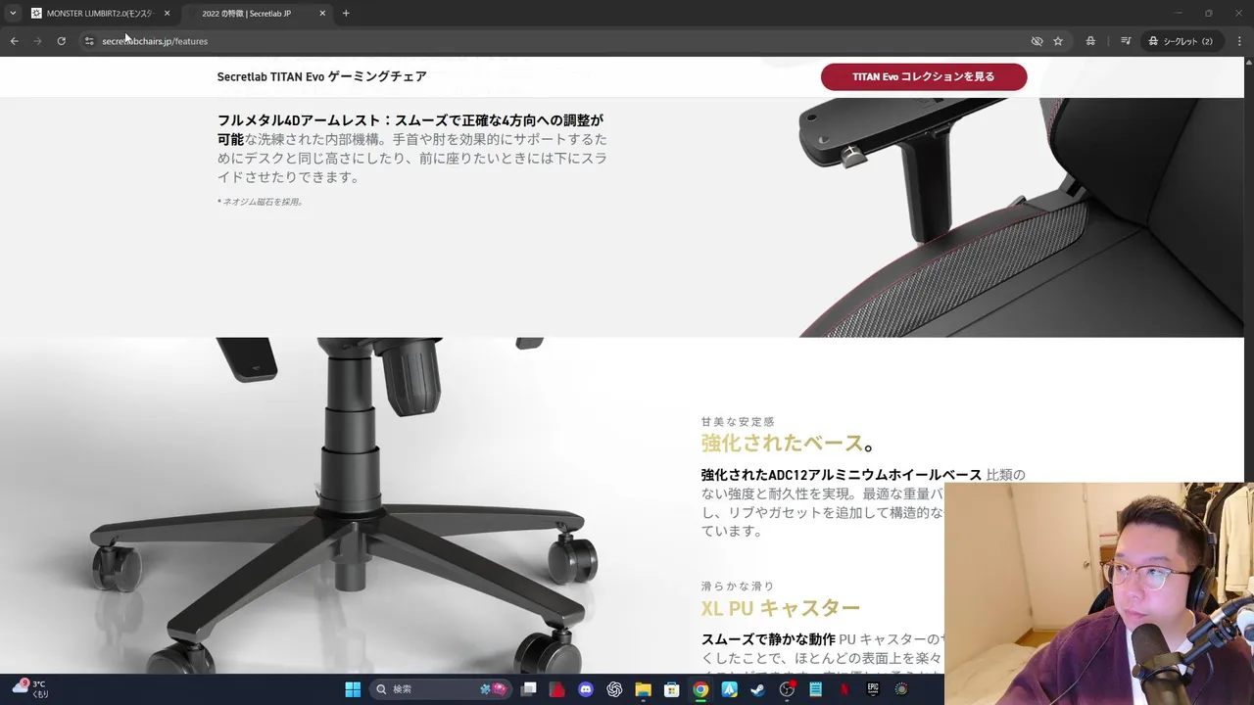
Task: Launch Epic Games from the taskbar
Action: coord(872,689)
